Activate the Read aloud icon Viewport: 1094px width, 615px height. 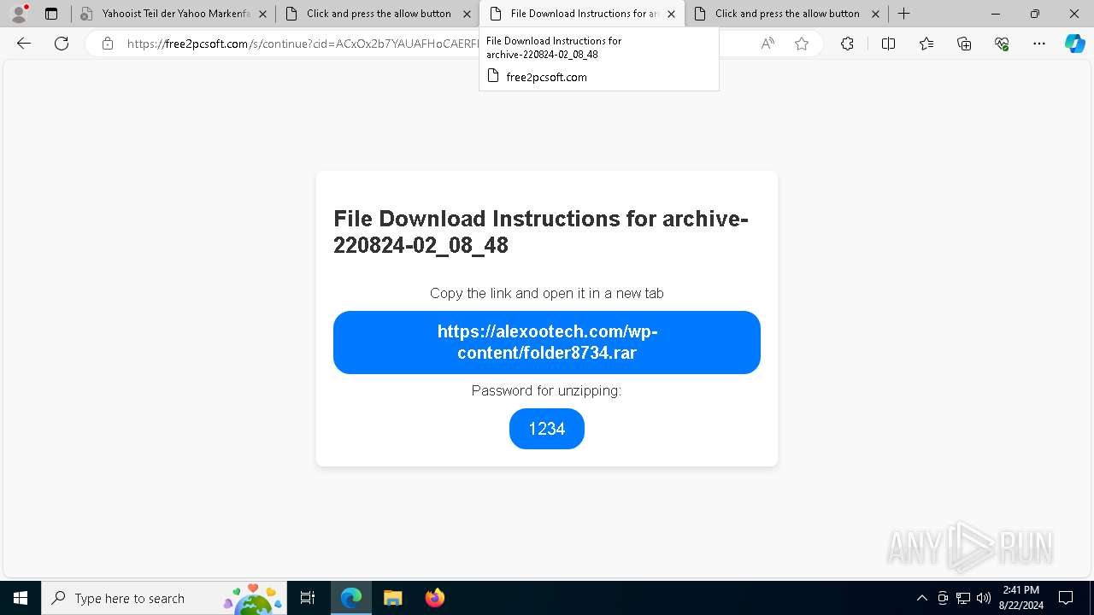click(768, 44)
